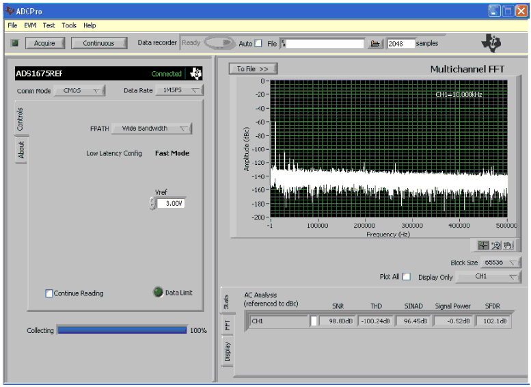Click the Ready status indicator
Viewport: 531px width, 387px height.
pos(191,42)
